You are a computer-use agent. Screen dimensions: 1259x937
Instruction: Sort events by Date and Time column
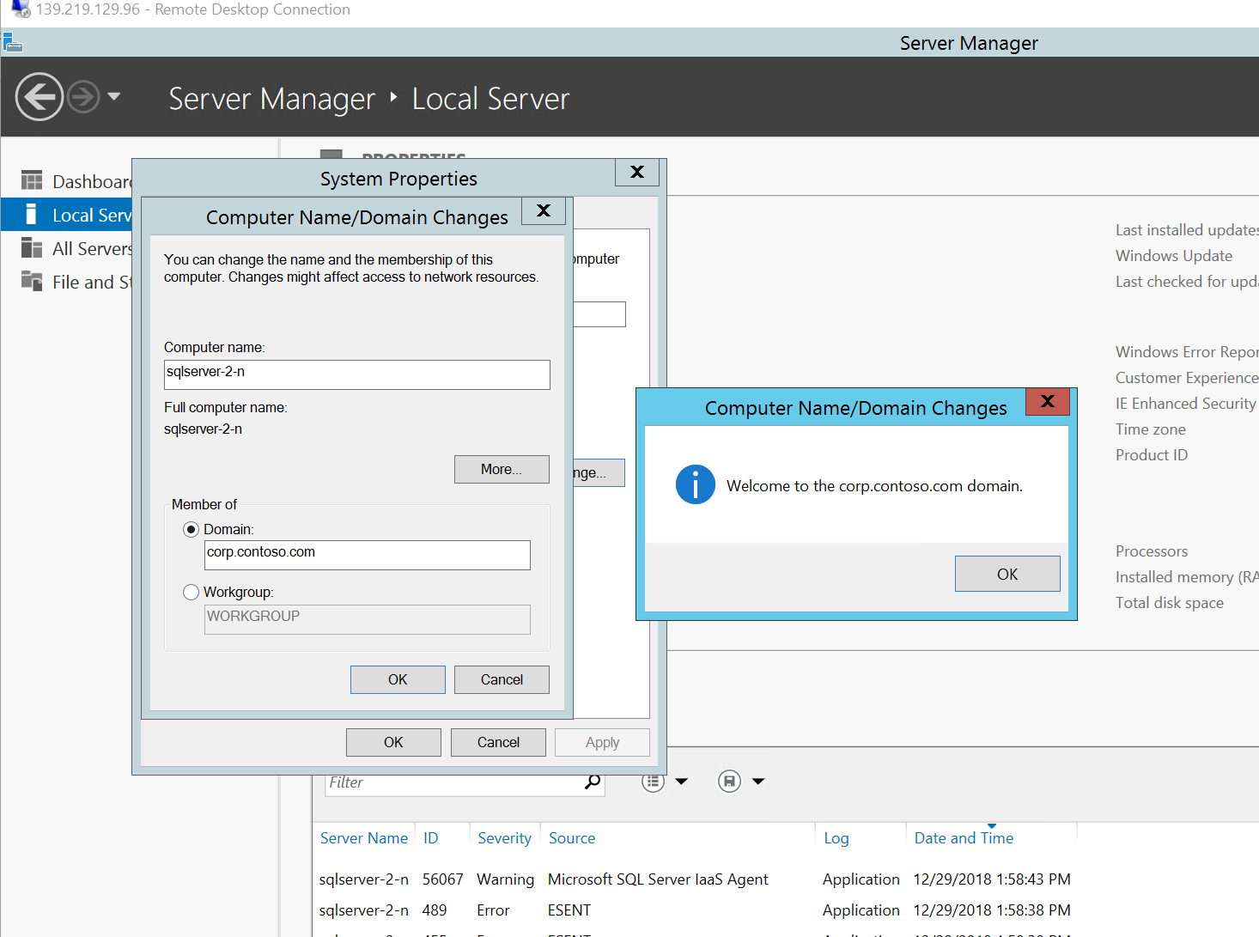[x=963, y=838]
